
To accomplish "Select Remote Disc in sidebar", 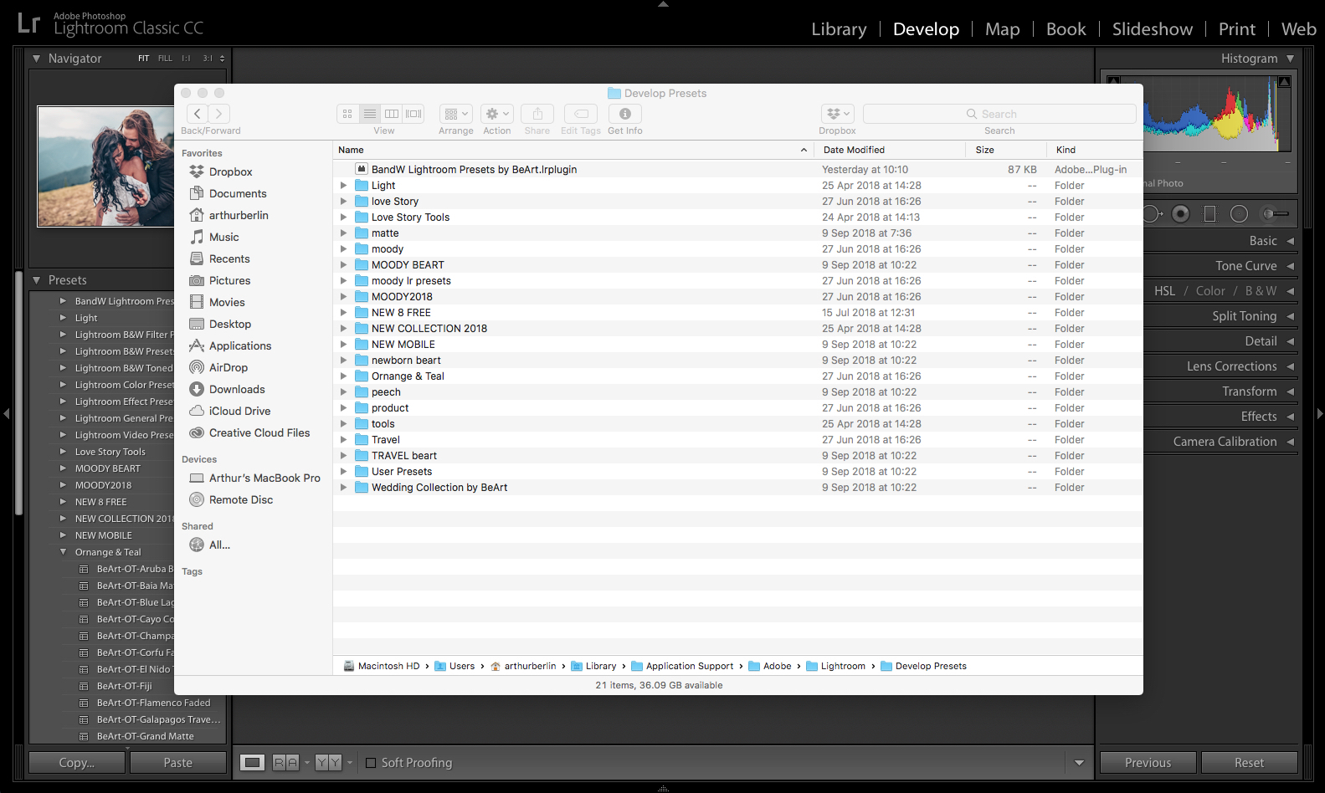I will click(241, 499).
